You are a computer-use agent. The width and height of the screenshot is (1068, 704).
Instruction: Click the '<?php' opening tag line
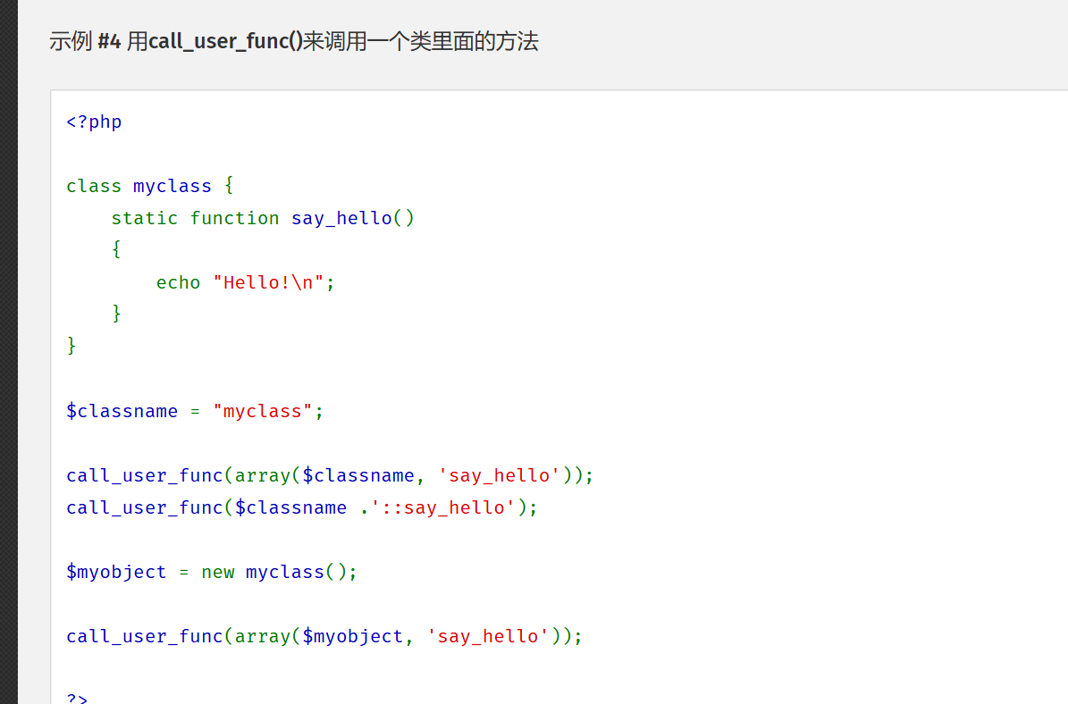click(x=94, y=122)
